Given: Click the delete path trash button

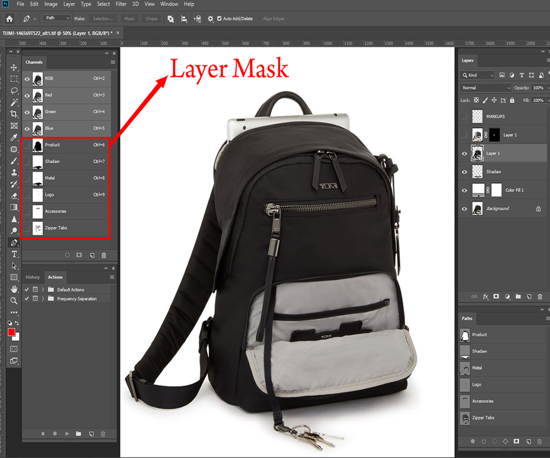Looking at the screenshot, I should (x=539, y=441).
